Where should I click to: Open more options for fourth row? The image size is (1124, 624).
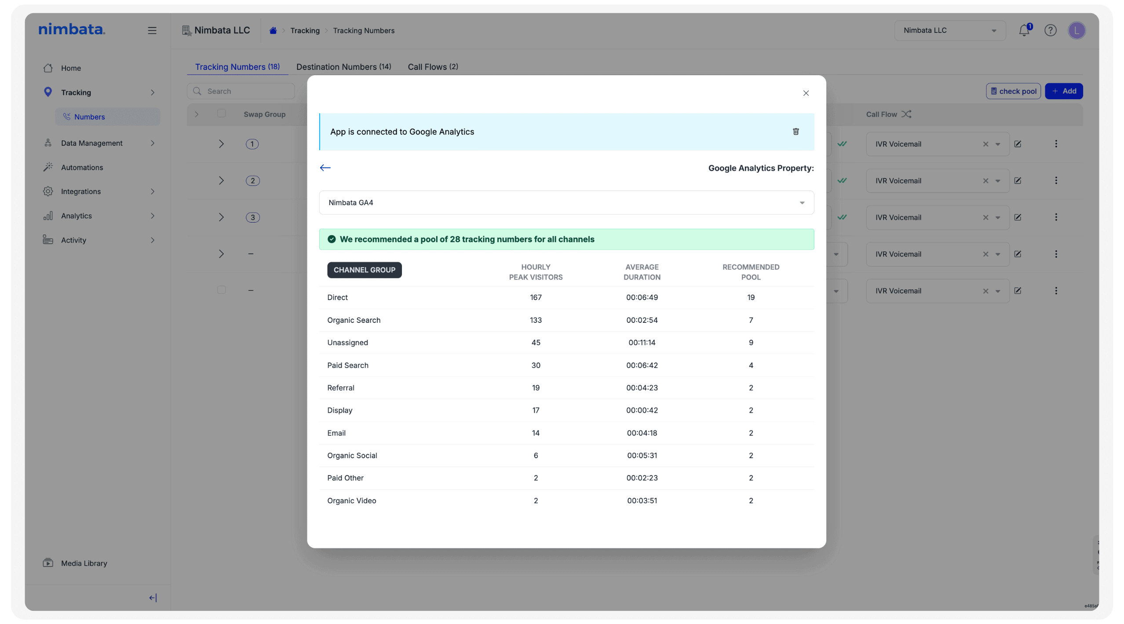pos(1055,254)
